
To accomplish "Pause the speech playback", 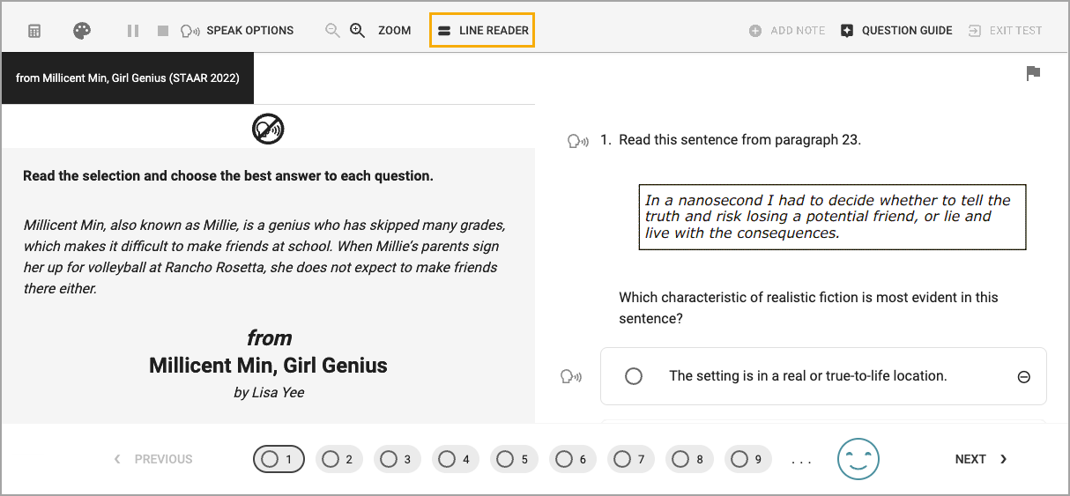I will pos(133,31).
